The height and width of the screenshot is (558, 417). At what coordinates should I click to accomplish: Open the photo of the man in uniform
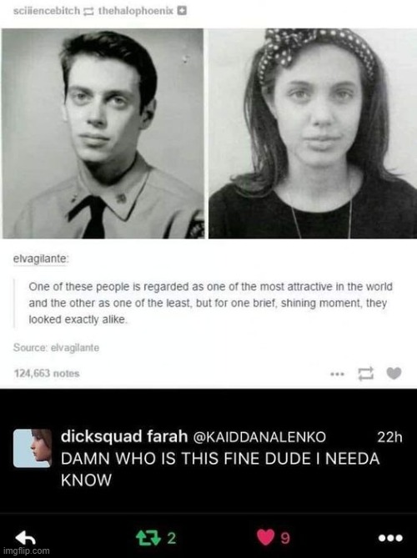coord(103,133)
